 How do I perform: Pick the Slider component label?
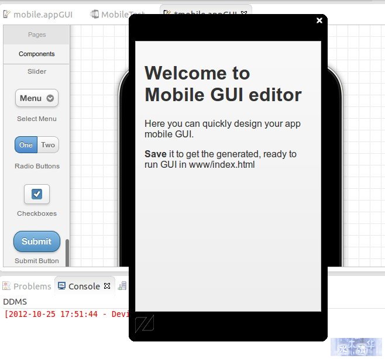37,71
